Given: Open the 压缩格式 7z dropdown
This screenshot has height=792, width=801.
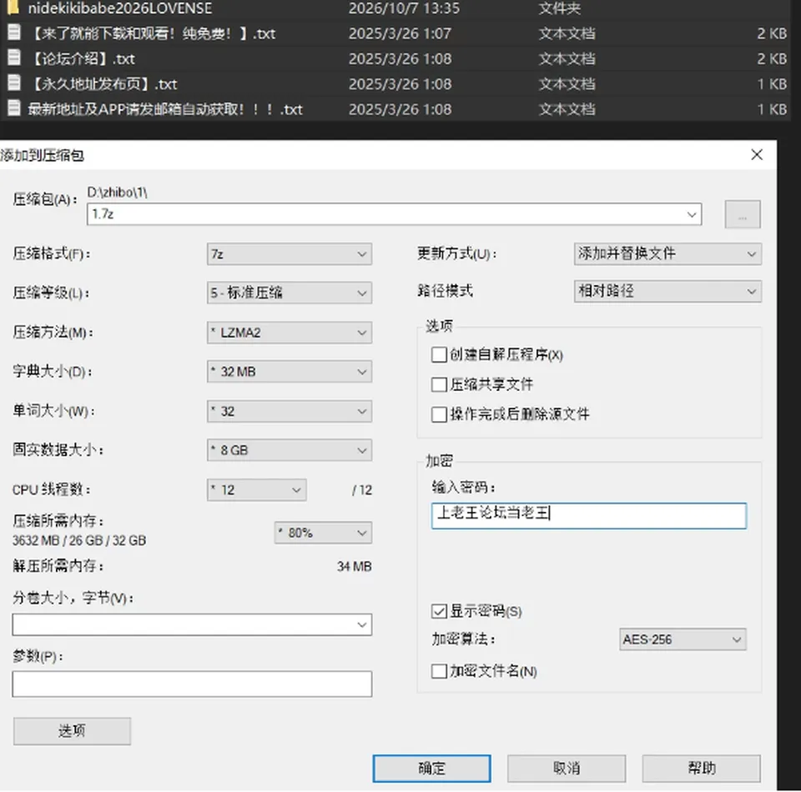Looking at the screenshot, I should 290,254.
